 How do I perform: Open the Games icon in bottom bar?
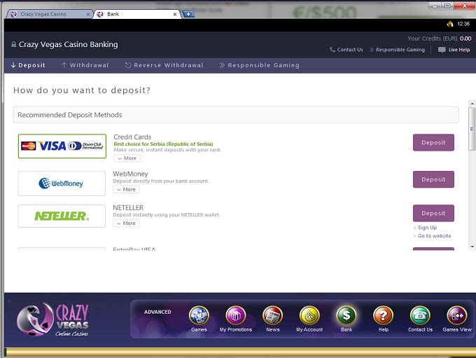pyautogui.click(x=199, y=316)
